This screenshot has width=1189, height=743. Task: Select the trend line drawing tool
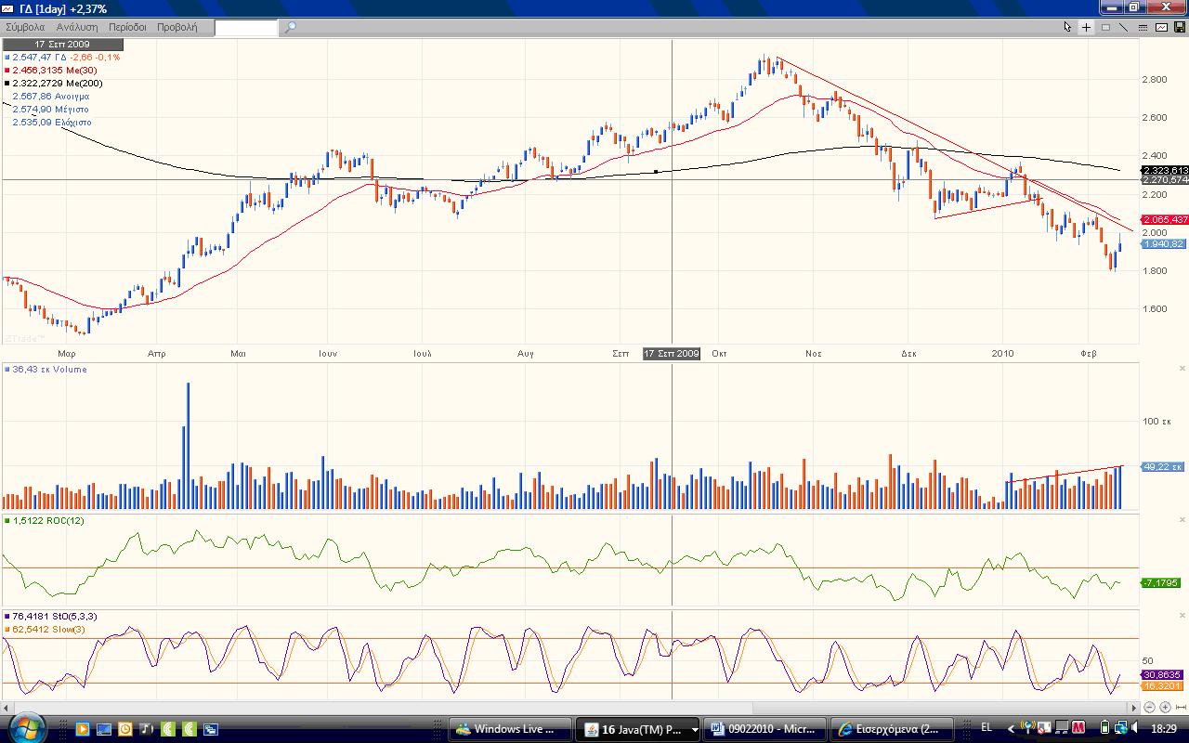(1124, 28)
